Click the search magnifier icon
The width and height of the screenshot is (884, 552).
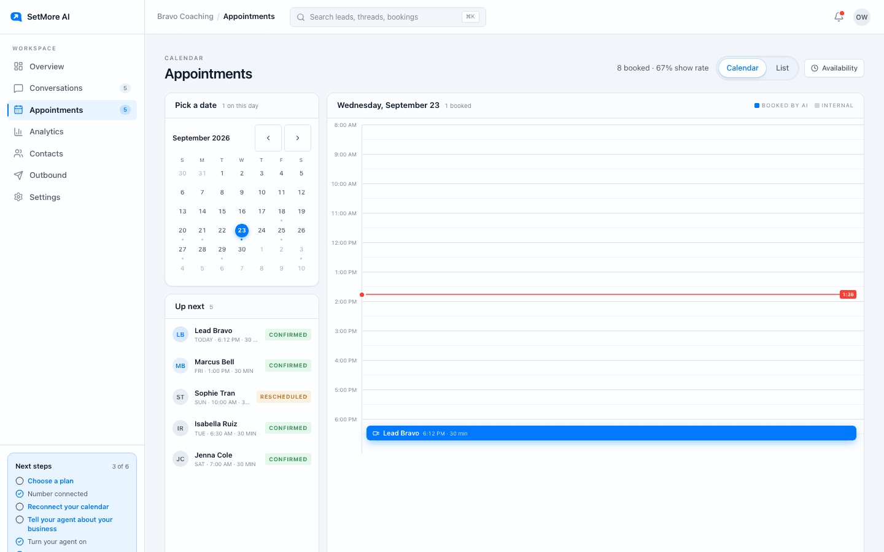click(x=301, y=17)
